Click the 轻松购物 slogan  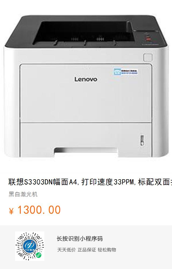pyautogui.click(x=107, y=250)
